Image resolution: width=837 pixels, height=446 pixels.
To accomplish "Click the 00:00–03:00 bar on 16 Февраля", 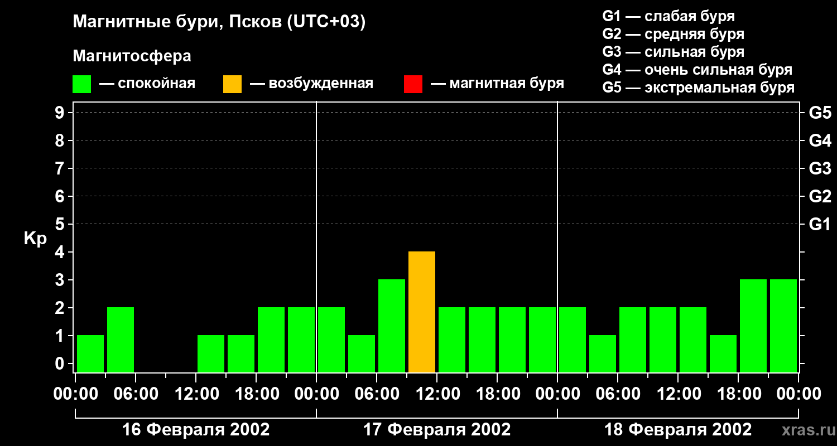I will 90,353.
